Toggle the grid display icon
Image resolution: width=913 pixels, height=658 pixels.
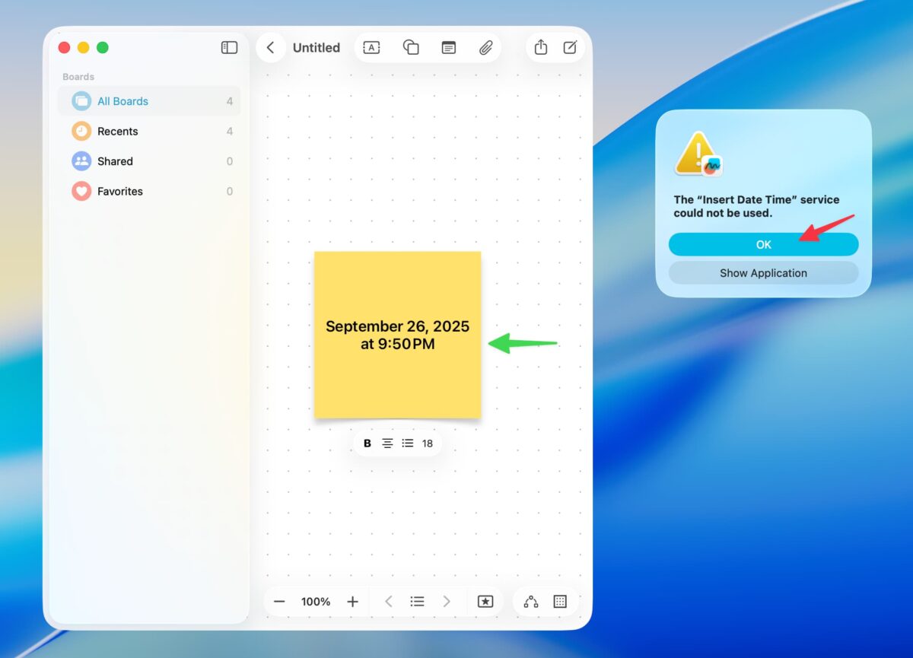[560, 602]
